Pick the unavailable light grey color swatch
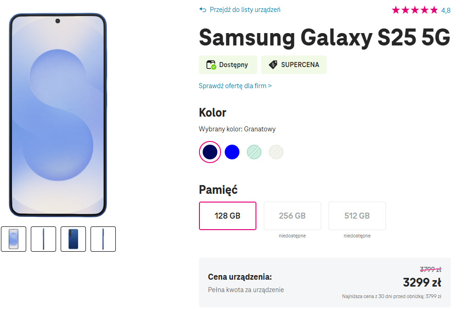The image size is (460, 310). click(x=276, y=152)
